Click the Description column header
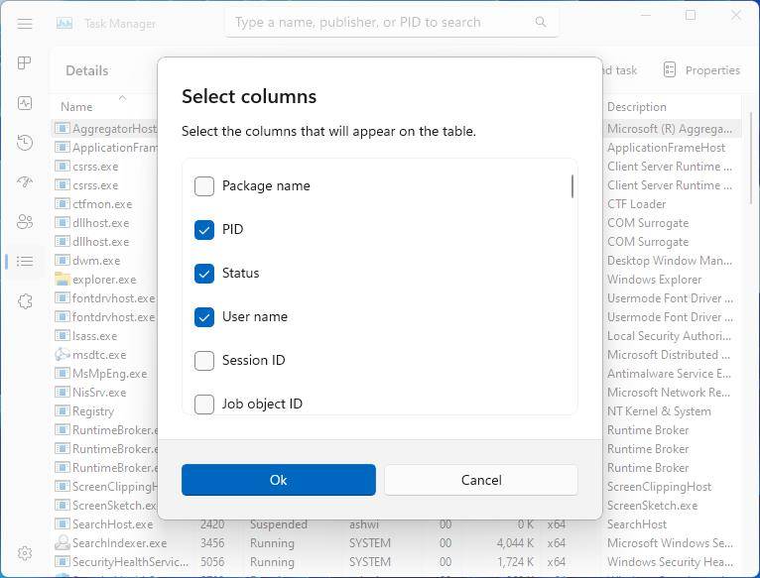 coord(636,107)
